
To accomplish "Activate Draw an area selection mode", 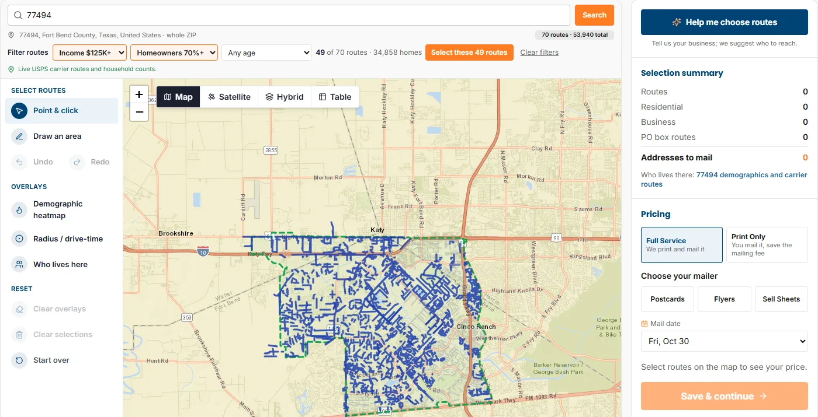I will [61, 136].
